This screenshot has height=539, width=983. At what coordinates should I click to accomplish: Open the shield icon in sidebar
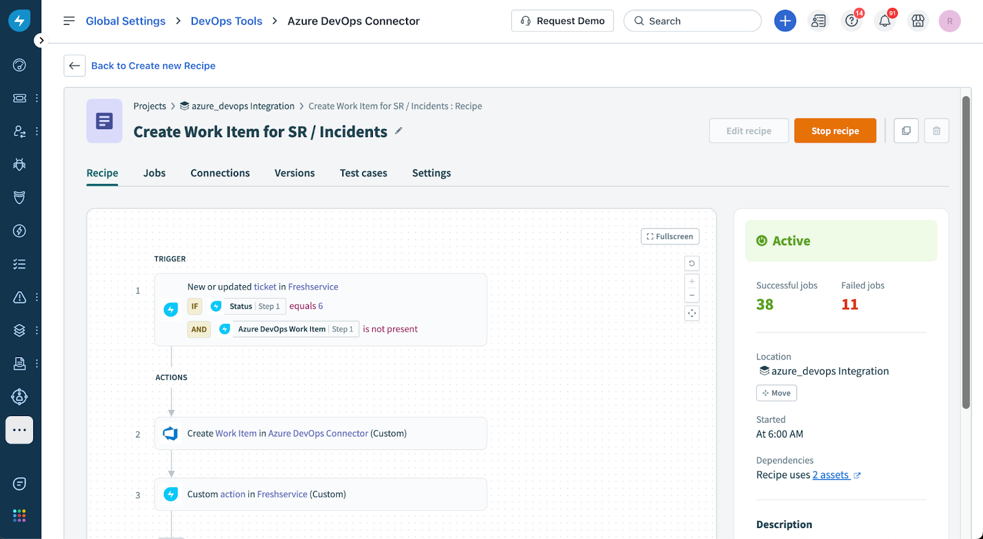coord(20,198)
